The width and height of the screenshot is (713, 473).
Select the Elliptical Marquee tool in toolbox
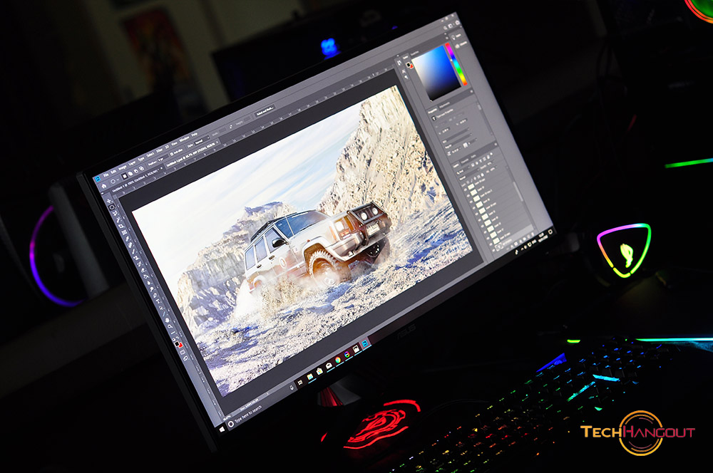click(112, 207)
